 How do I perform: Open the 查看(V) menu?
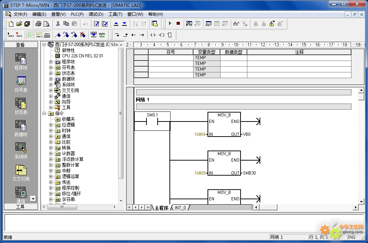click(x=59, y=14)
